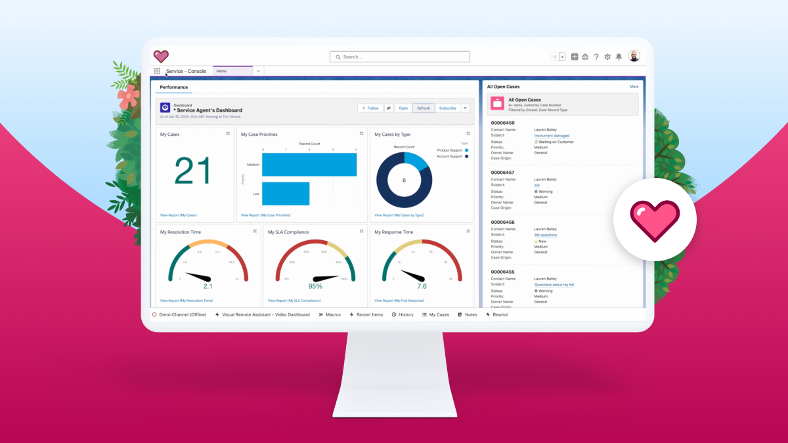Open the App Launcher waffle icon
This screenshot has height=443, width=788.
click(156, 70)
